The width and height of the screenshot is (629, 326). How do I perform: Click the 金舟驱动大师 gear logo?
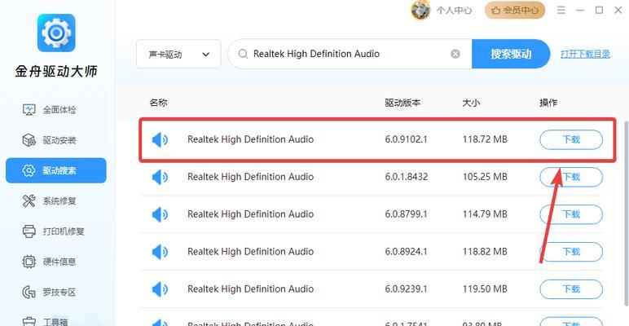coord(56,33)
